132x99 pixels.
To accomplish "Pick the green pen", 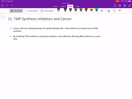I will [76, 10].
